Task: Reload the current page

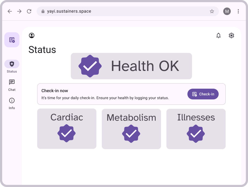Action: (29, 11)
